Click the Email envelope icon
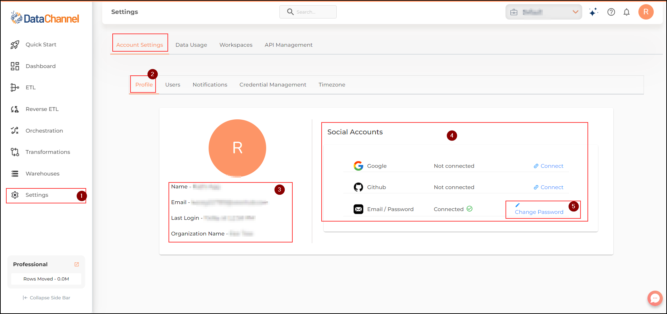This screenshot has width=667, height=314. (358, 209)
